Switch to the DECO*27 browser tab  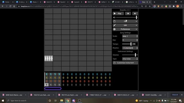coord(90,2)
